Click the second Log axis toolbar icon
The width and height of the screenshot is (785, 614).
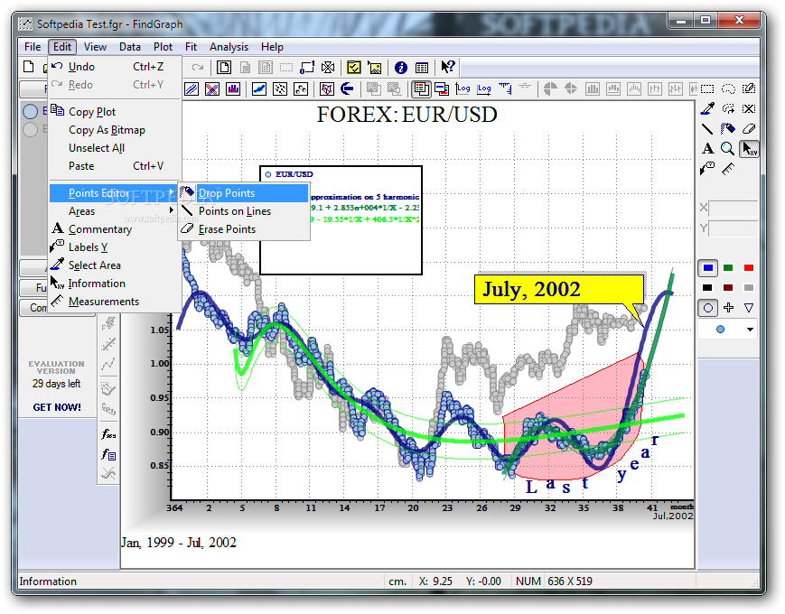pos(484,89)
